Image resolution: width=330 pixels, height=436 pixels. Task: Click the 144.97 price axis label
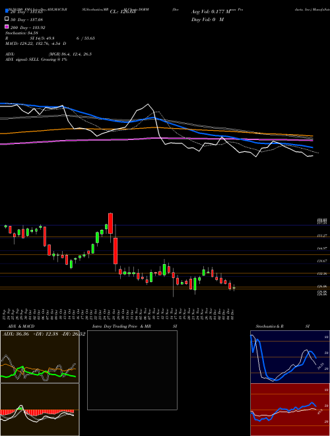coord(323,248)
